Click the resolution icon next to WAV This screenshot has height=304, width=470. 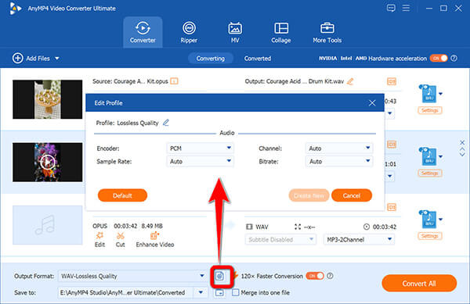(298, 227)
